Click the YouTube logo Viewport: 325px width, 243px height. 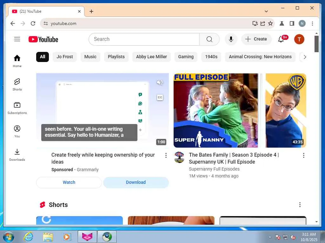(43, 39)
